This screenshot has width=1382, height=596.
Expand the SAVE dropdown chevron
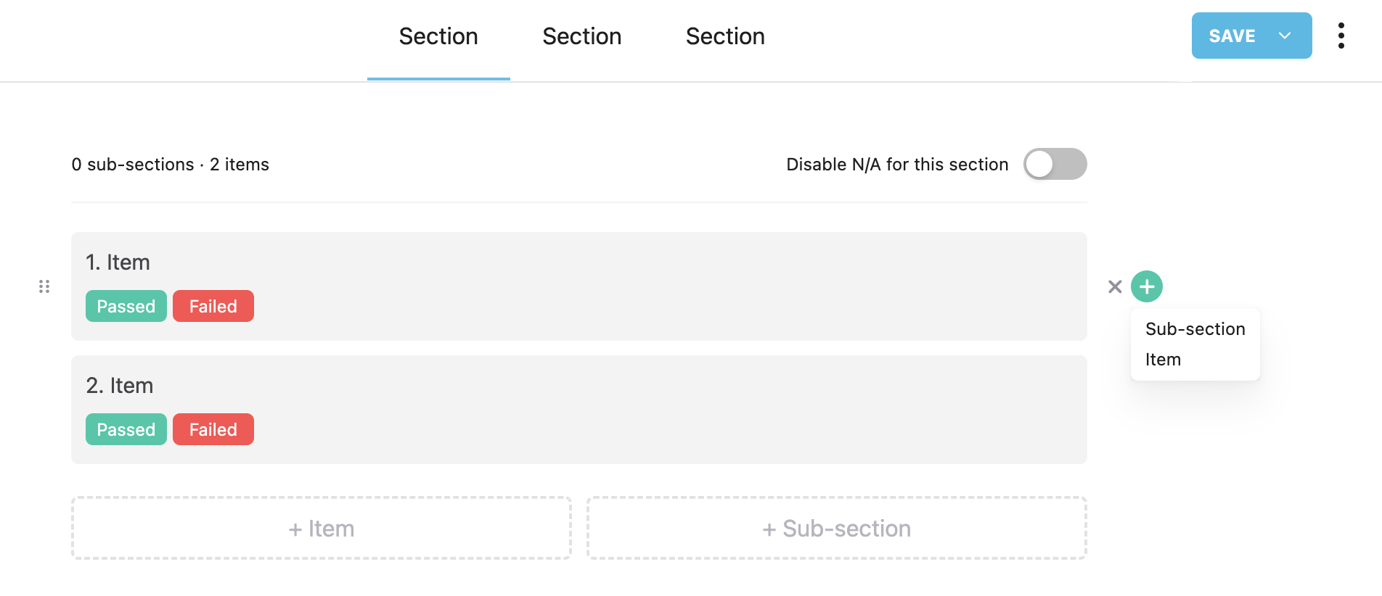point(1285,36)
